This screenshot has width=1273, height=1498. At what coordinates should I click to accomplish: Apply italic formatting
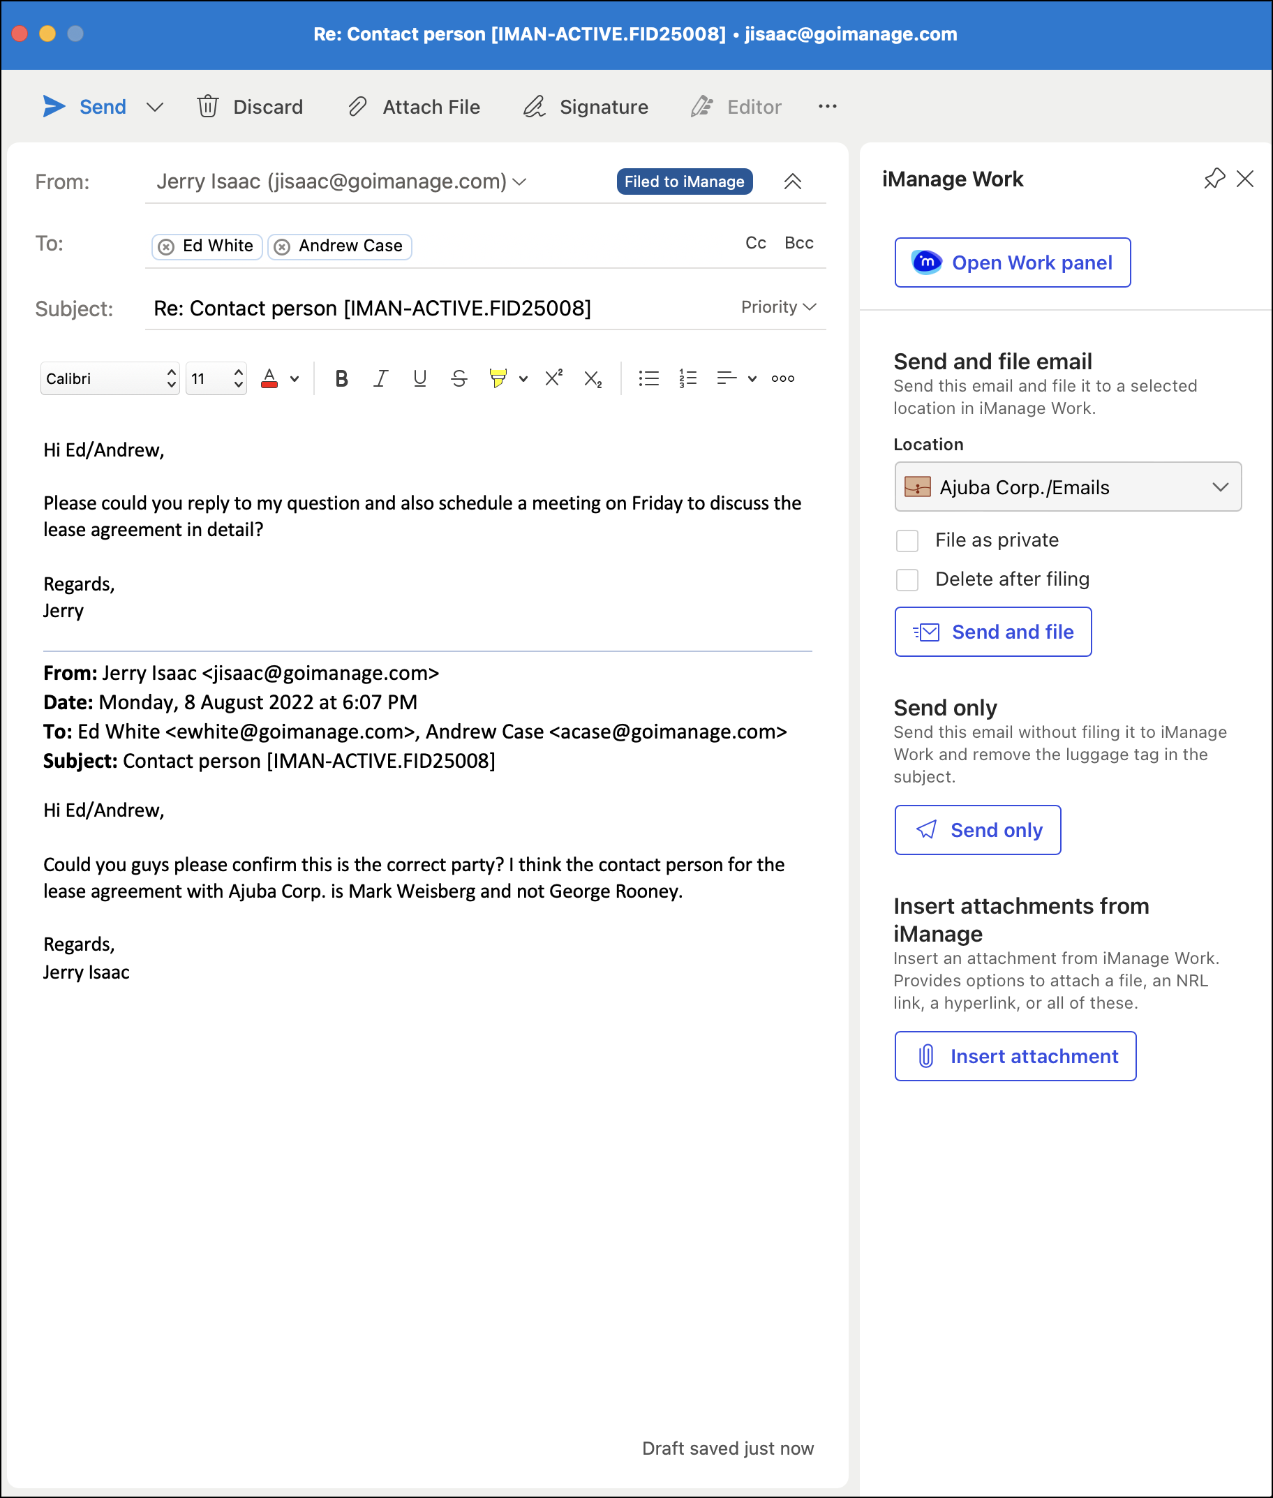380,378
